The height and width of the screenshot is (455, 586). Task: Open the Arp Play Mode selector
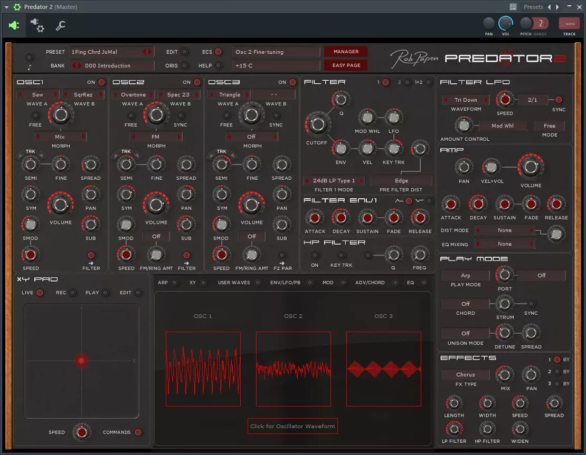(x=466, y=275)
